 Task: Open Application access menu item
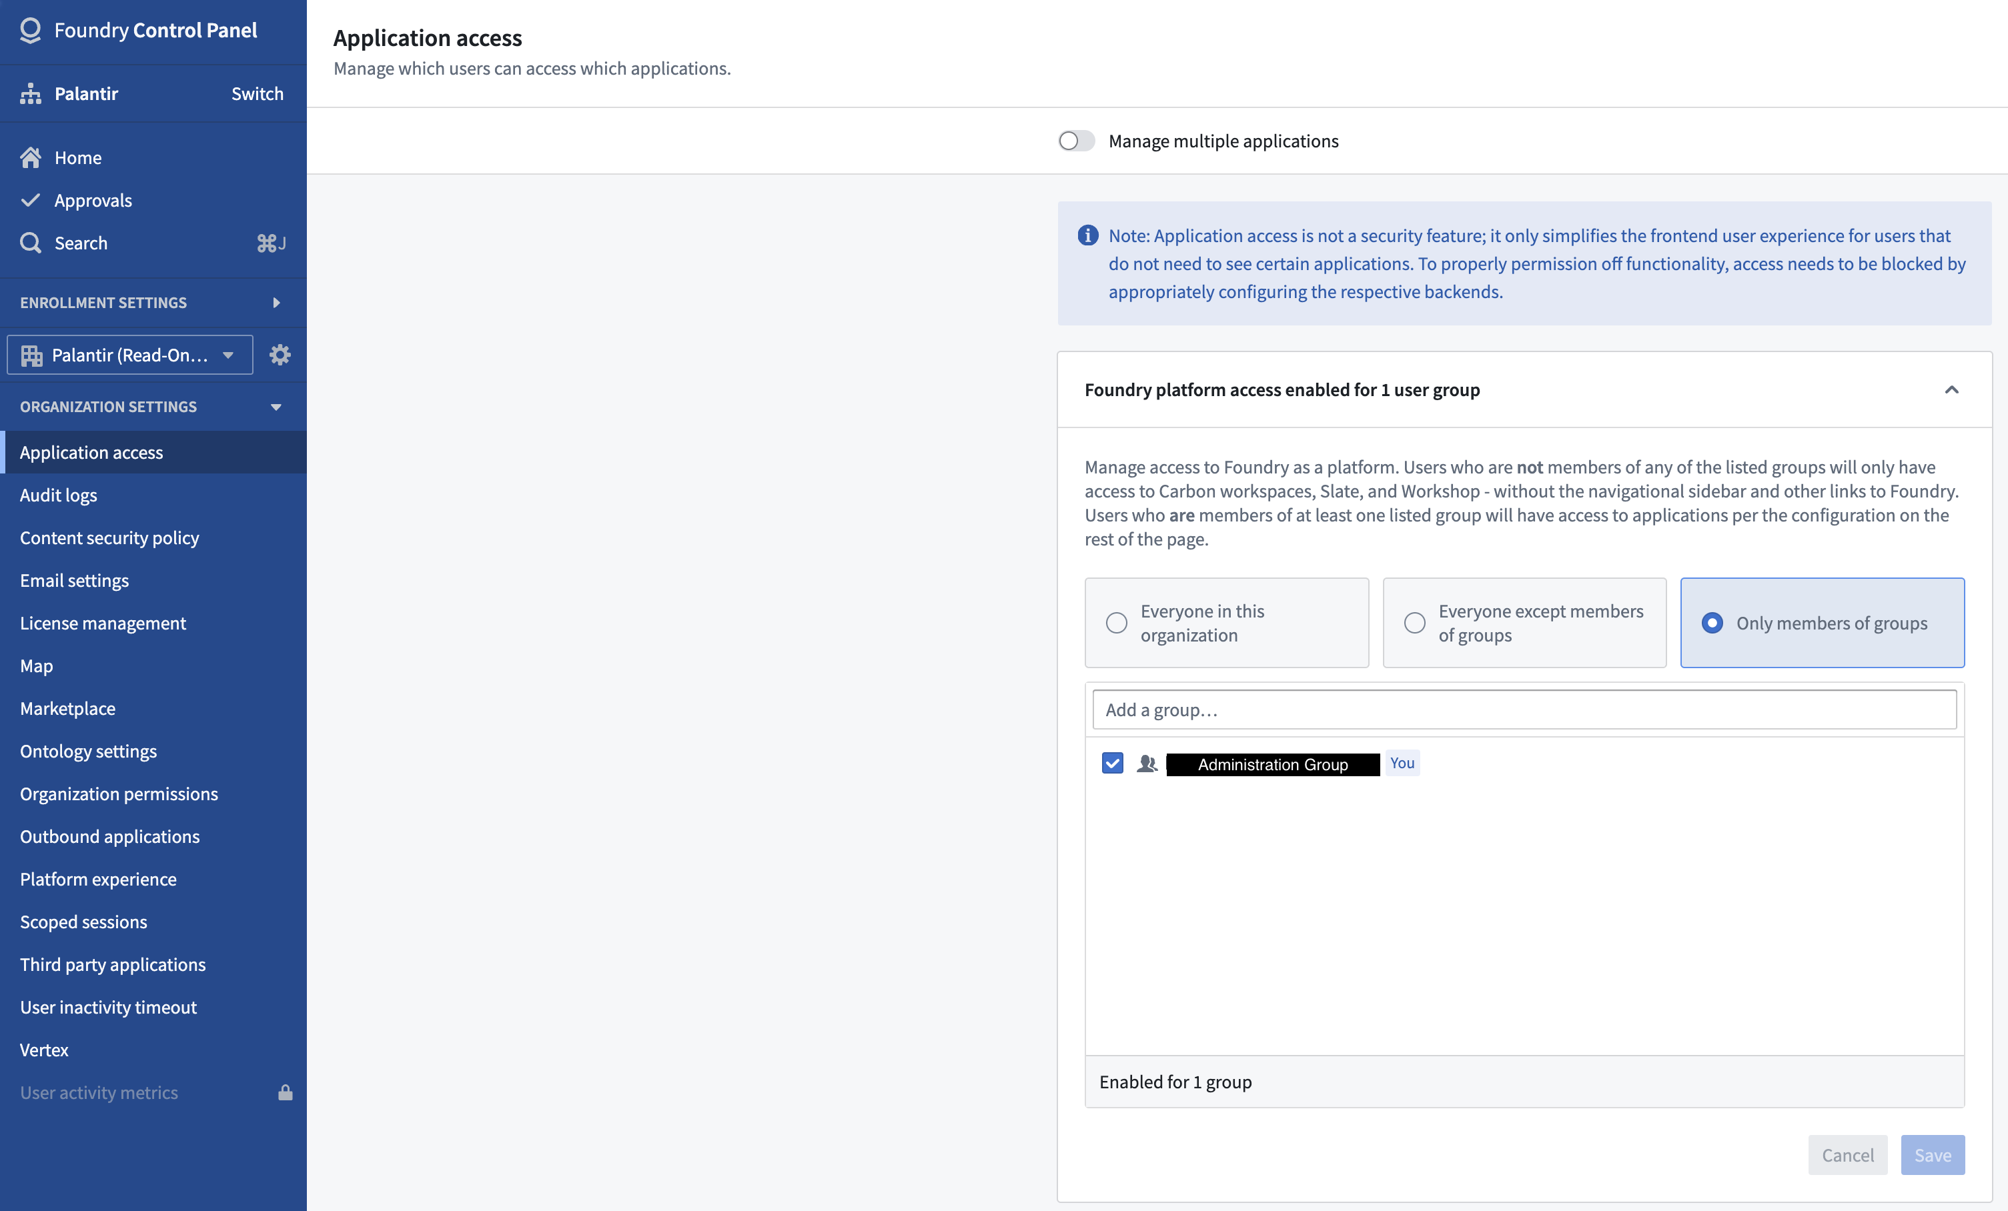pos(153,452)
